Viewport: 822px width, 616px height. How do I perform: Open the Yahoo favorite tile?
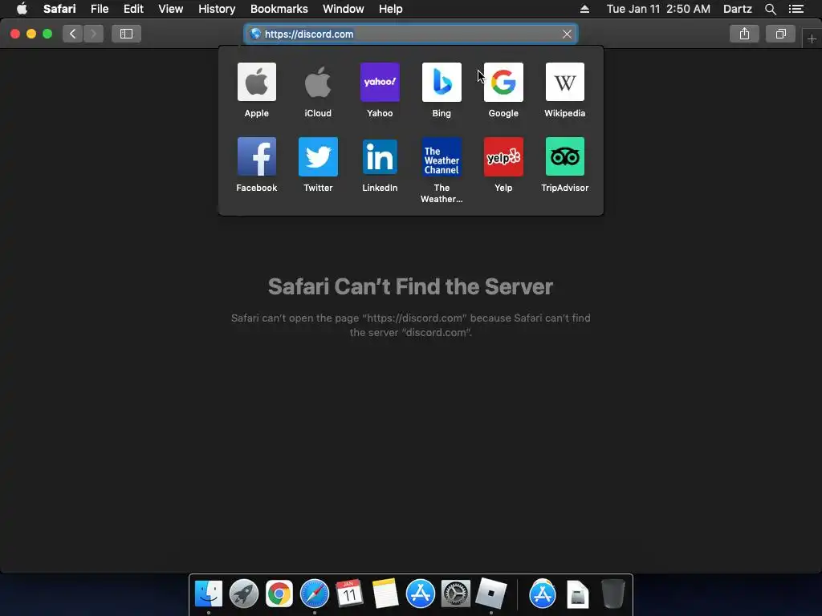click(x=380, y=83)
